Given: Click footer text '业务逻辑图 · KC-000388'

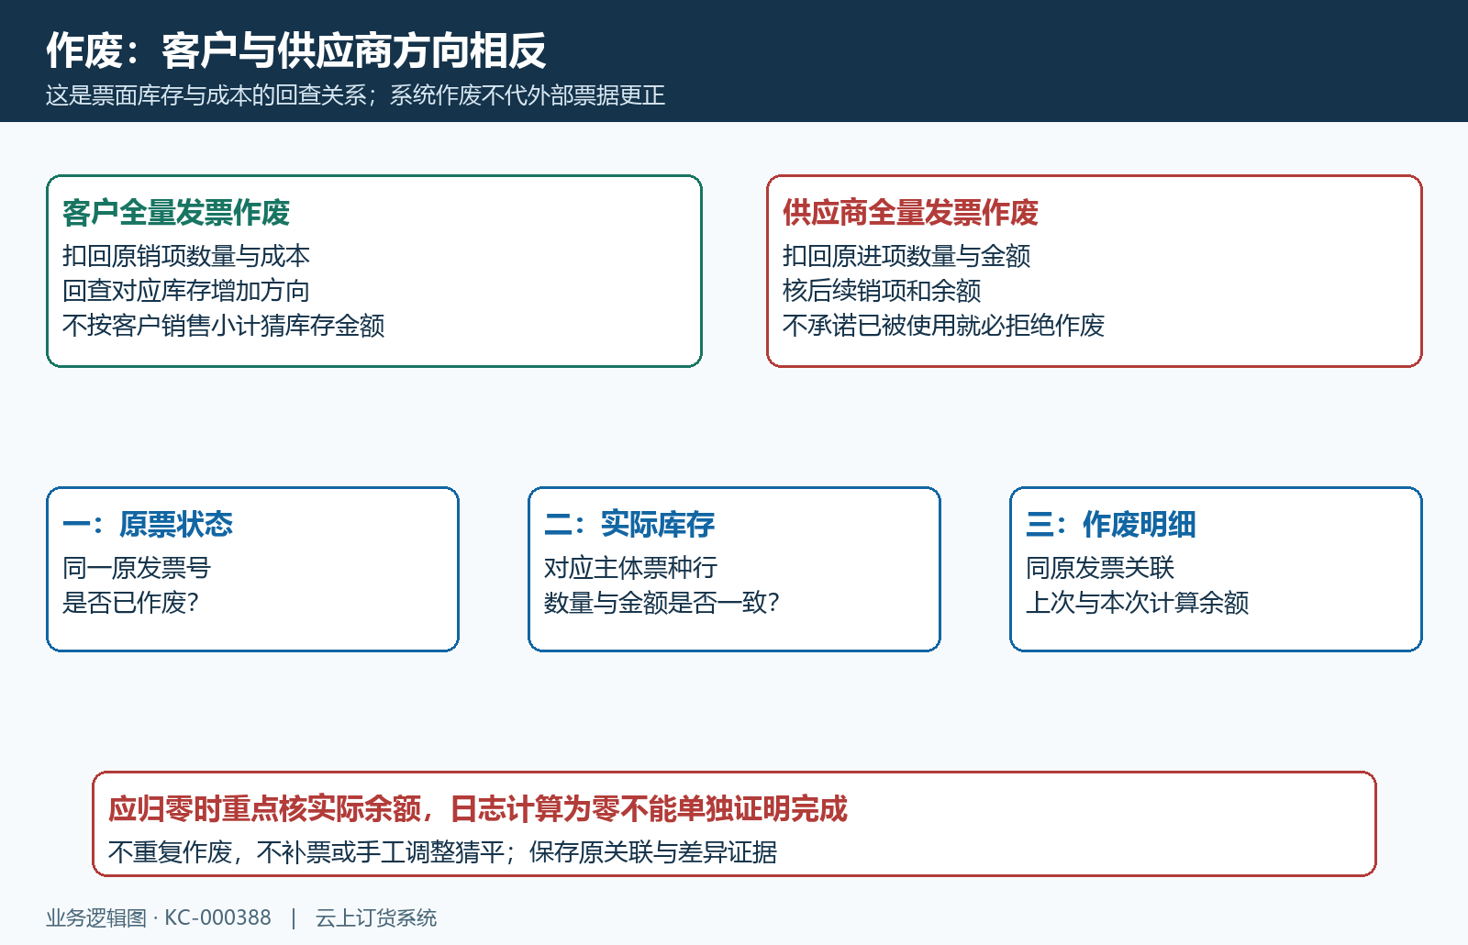Looking at the screenshot, I should click(159, 918).
